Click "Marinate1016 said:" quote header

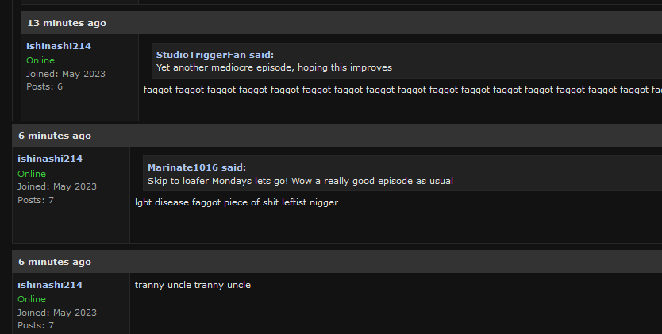pos(197,167)
